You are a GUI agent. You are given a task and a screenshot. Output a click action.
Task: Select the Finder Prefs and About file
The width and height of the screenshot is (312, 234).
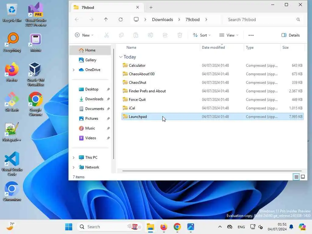(x=212, y=91)
